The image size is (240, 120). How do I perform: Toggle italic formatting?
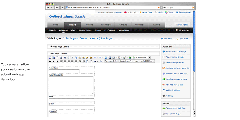(54, 61)
